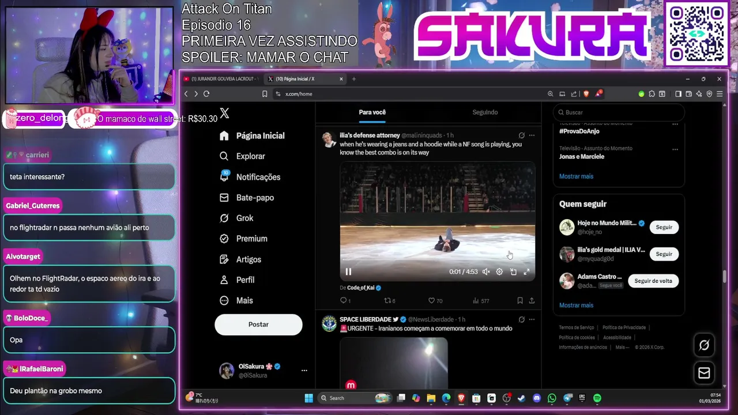The width and height of the screenshot is (738, 415).
Task: Open OiSakura account menu dots
Action: (x=304, y=371)
